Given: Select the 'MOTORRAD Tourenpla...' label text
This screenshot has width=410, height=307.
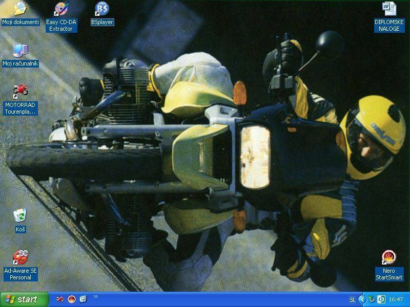Looking at the screenshot, I should click(x=20, y=108).
